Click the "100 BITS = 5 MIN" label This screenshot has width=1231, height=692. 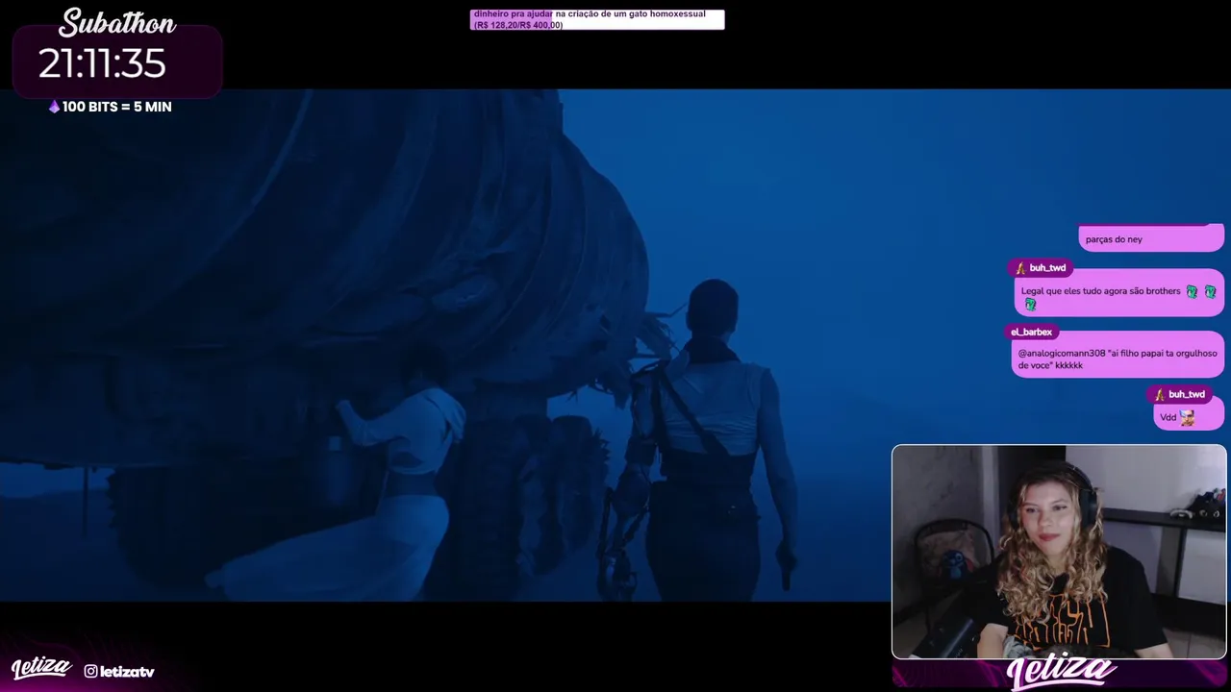pos(116,107)
